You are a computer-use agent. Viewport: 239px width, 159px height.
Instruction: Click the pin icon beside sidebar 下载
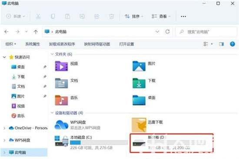click(45, 77)
